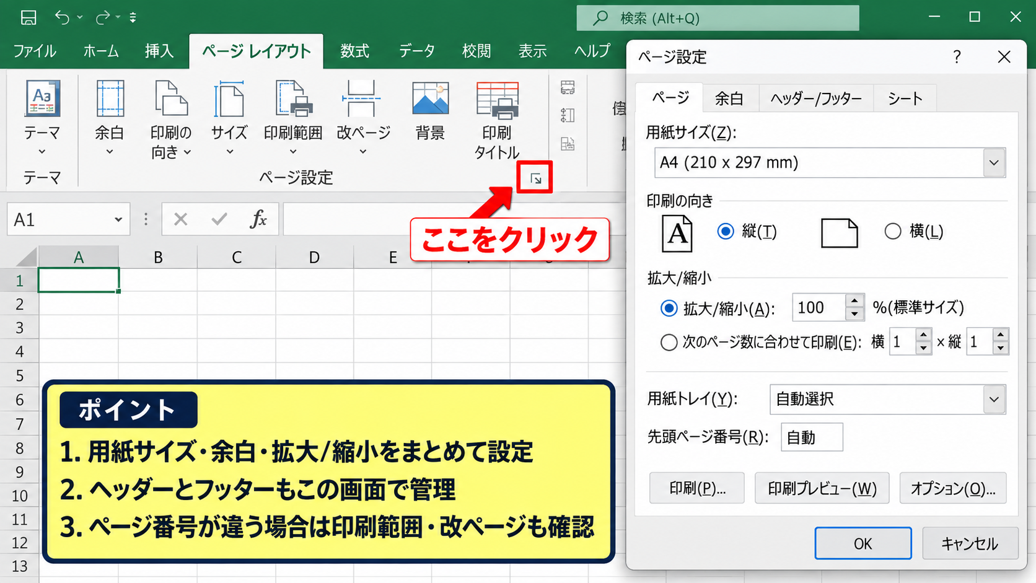Image resolution: width=1036 pixels, height=583 pixels.
Task: Switch to the 表示 ribbon tab
Action: (533, 51)
